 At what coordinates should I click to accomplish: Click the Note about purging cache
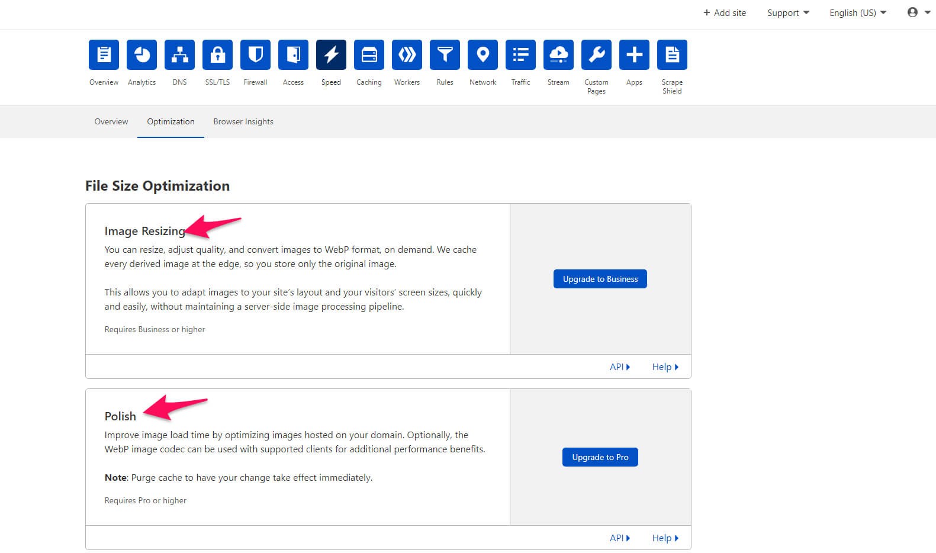[x=239, y=478]
